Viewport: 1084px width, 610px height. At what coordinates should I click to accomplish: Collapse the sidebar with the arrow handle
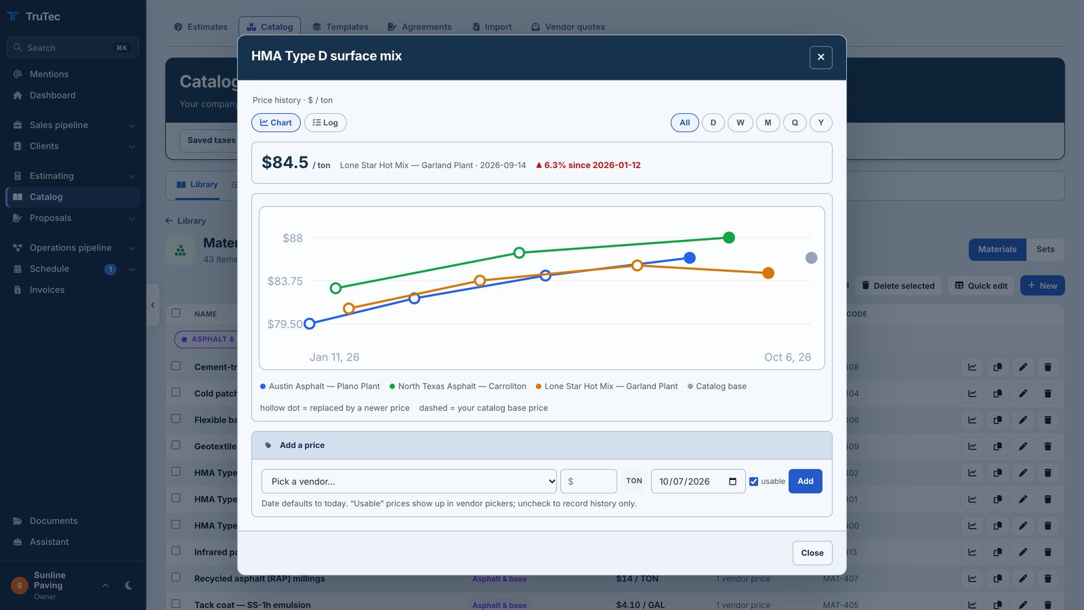(152, 305)
